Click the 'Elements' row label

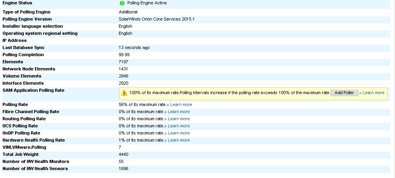[13, 62]
